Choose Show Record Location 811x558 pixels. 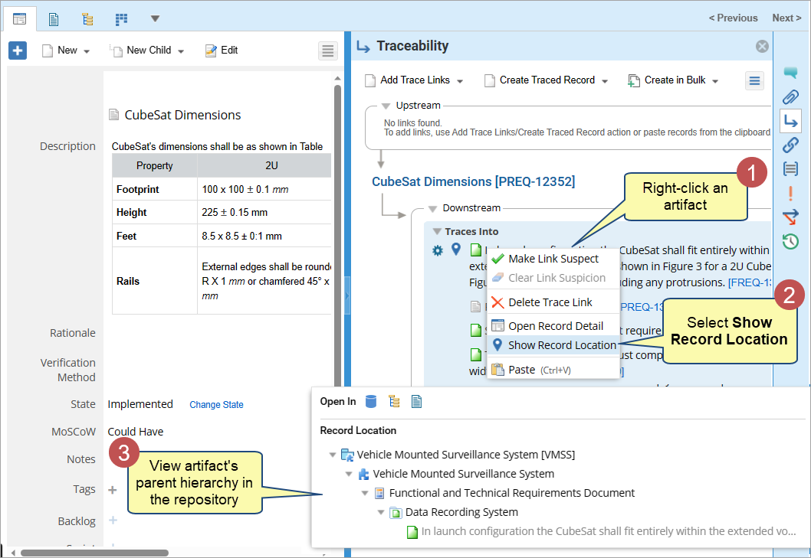coord(553,345)
